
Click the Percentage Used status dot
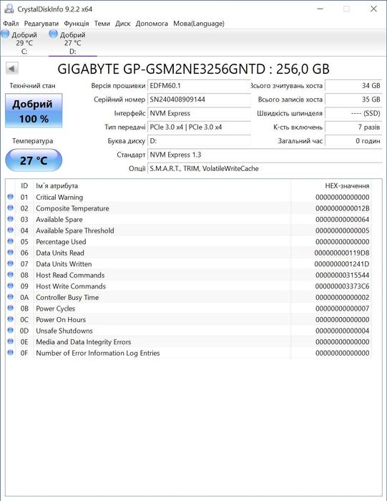[10, 241]
